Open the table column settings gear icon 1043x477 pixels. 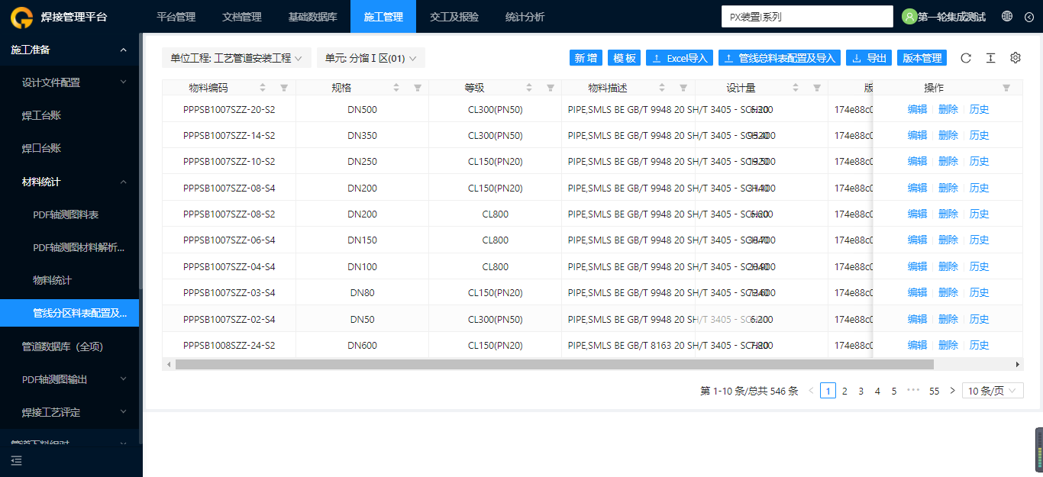(x=1016, y=58)
